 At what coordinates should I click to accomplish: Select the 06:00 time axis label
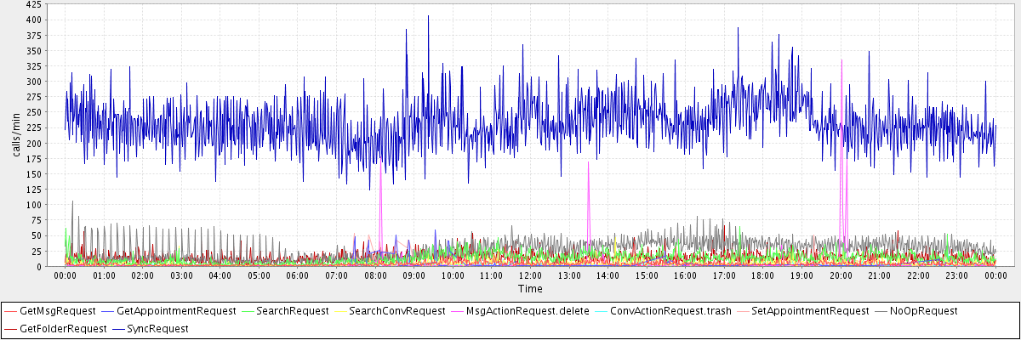[298, 275]
